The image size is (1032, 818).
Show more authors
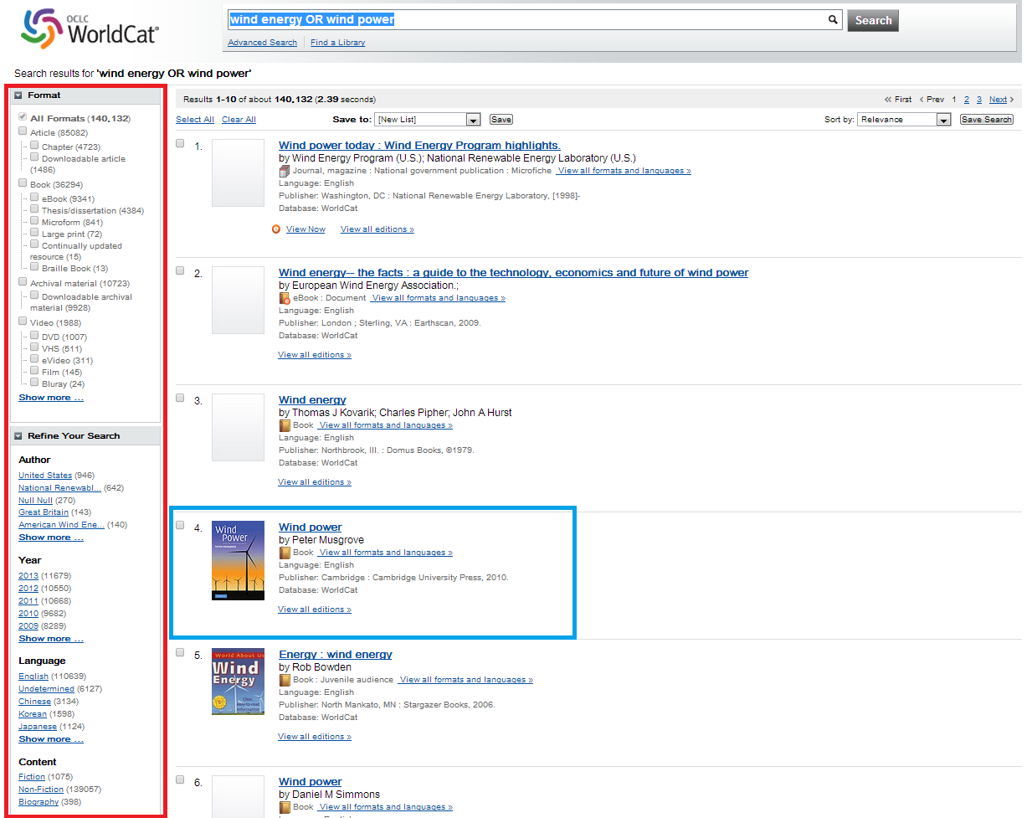[51, 538]
